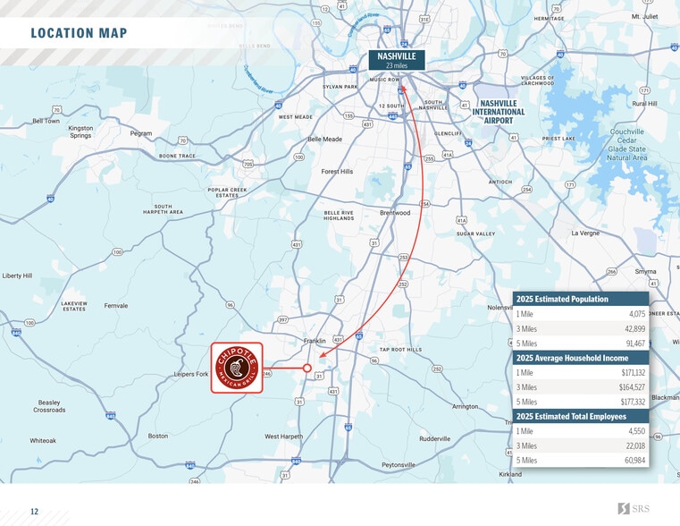Click the Leipers Fork label
Image resolution: width=680 pixels, height=526 pixels.
pos(191,374)
